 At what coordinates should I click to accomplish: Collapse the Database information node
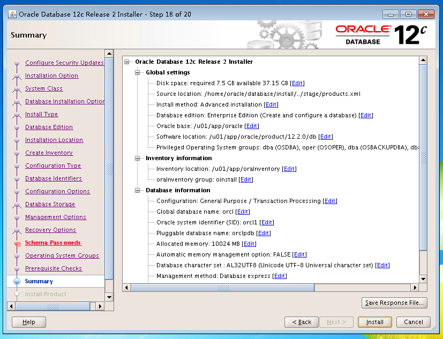pos(138,191)
